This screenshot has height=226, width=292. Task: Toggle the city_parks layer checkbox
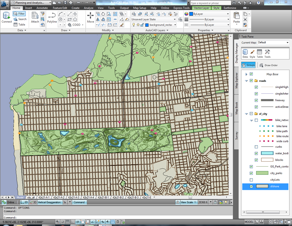click(x=251, y=173)
